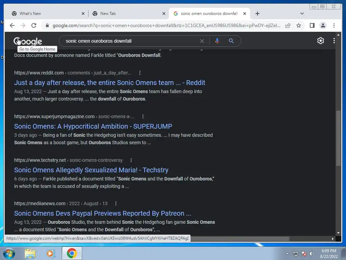Viewport: 346px width, 260px height.
Task: Start voice search with microphone icon
Action: (217, 41)
